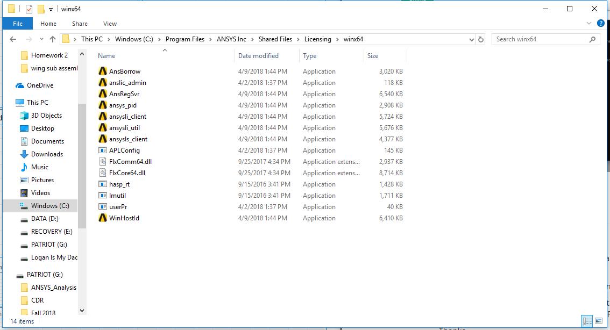The height and width of the screenshot is (330, 610).
Task: Select the FlxCore64.dll file icon
Action: [103, 173]
